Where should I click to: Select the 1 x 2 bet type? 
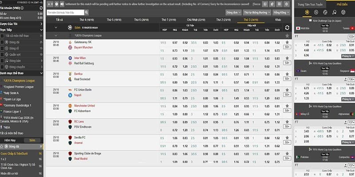pos(4,159)
